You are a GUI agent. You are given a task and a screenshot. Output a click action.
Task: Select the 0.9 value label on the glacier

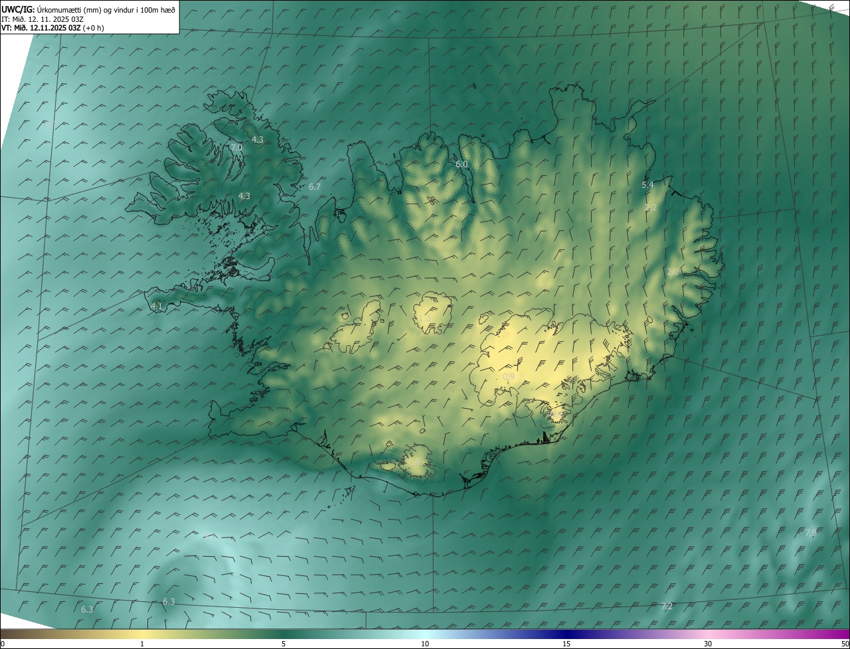coord(509,377)
